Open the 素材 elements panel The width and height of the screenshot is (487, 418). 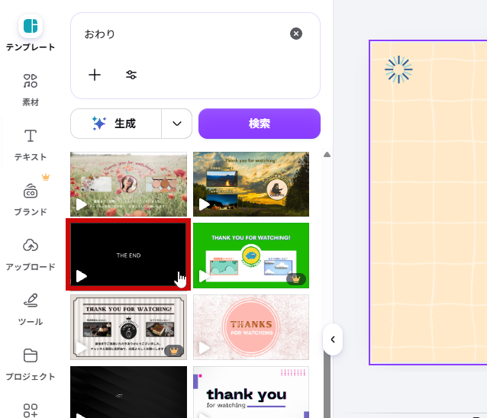[30, 90]
